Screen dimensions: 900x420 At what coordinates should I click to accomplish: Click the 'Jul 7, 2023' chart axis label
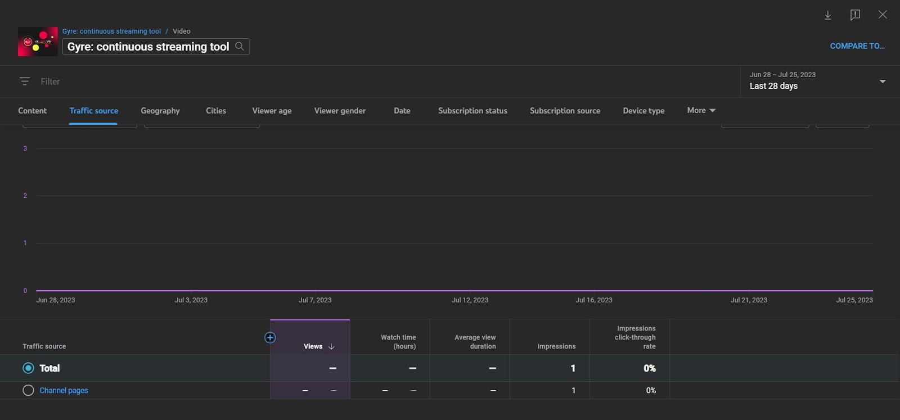[x=315, y=300]
